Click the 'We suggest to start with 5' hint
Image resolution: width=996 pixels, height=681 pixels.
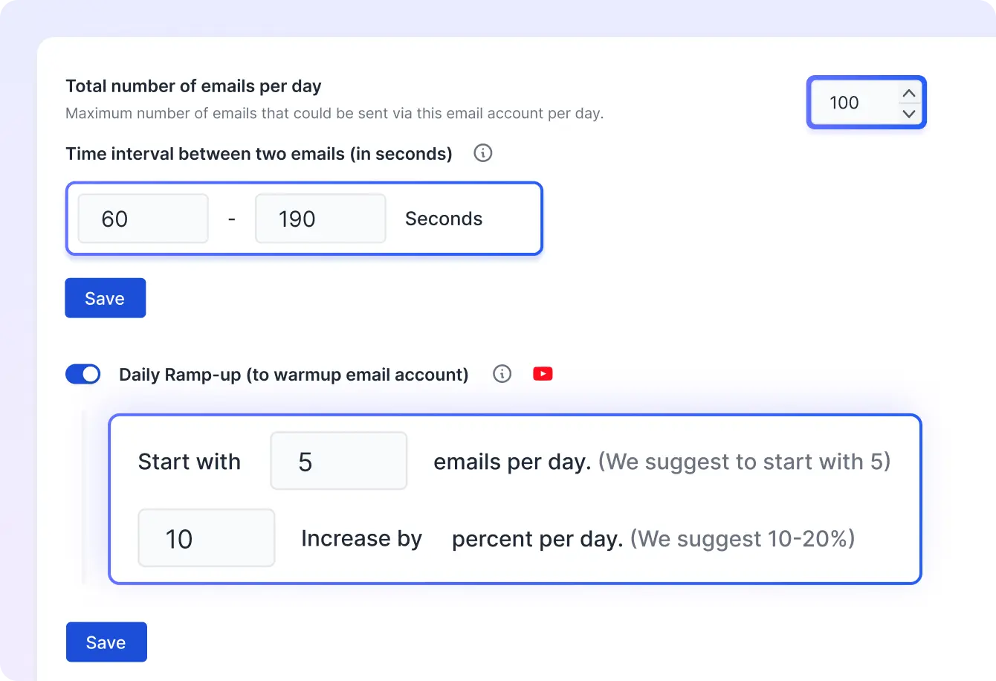pos(744,462)
